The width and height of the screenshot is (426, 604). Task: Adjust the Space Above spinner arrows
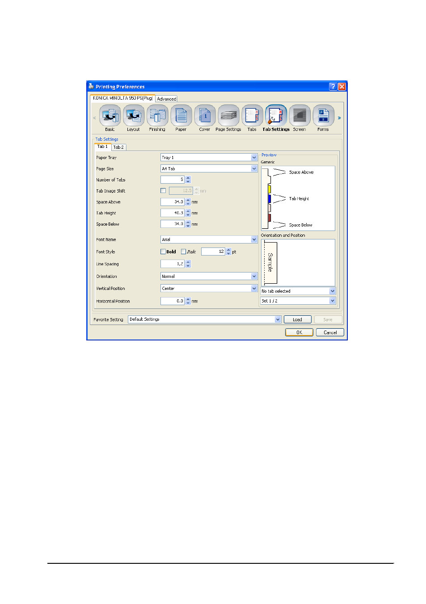[188, 202]
